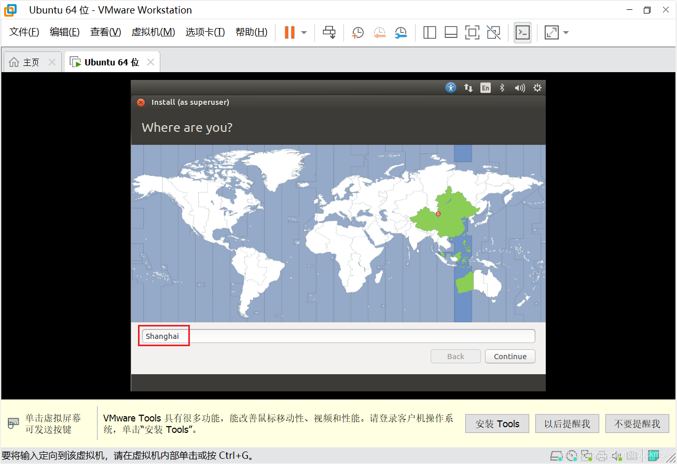Open the snapshot manager wrench-clock icon
The height and width of the screenshot is (464, 677).
(400, 33)
